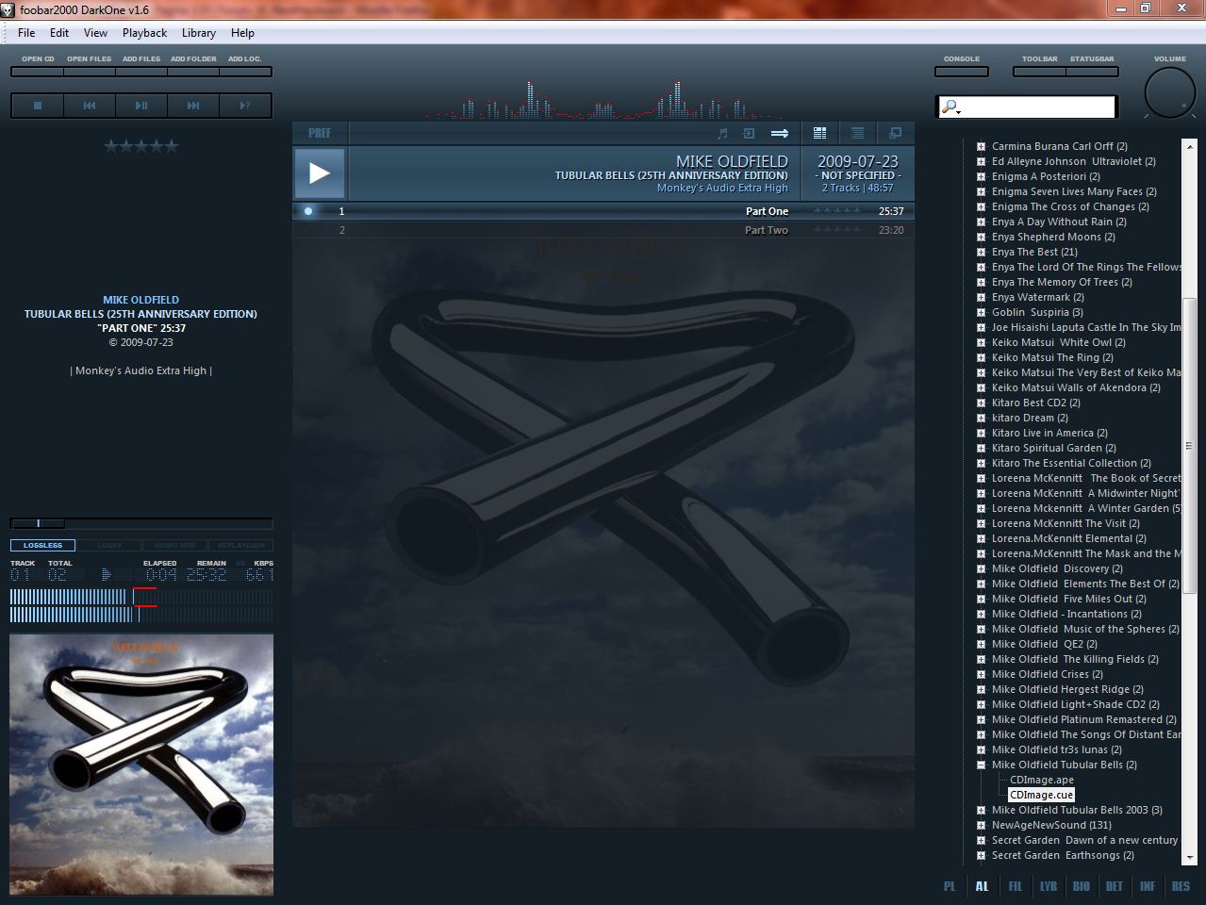Click the large play button beside the album header
Viewport: 1206px width, 905px height.
[320, 173]
